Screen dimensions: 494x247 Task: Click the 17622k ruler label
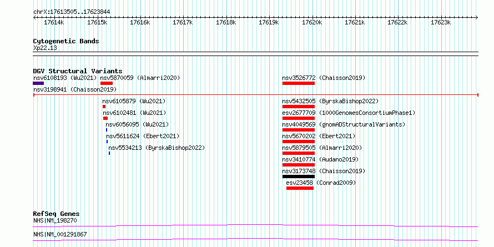coord(397,23)
